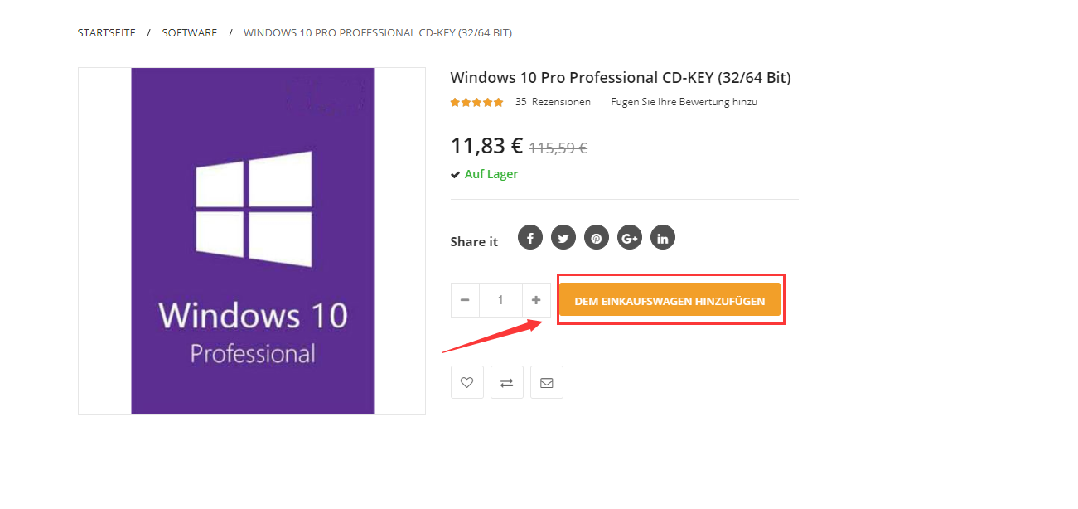
Task: Open the Windows 10 Professional product image
Action: click(x=252, y=241)
